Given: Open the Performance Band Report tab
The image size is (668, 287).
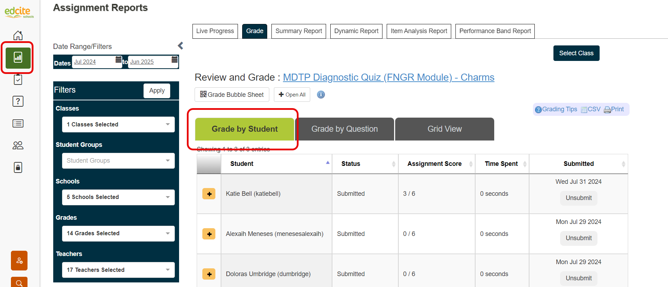Looking at the screenshot, I should coord(495,31).
